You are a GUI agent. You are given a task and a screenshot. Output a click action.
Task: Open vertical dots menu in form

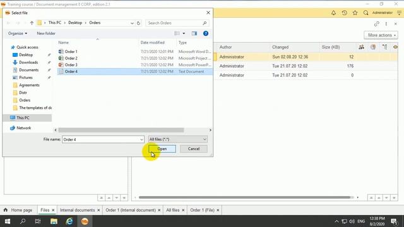[x=386, y=24]
